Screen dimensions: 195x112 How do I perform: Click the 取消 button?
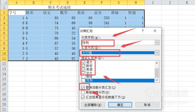pyautogui.click(x=147, y=105)
